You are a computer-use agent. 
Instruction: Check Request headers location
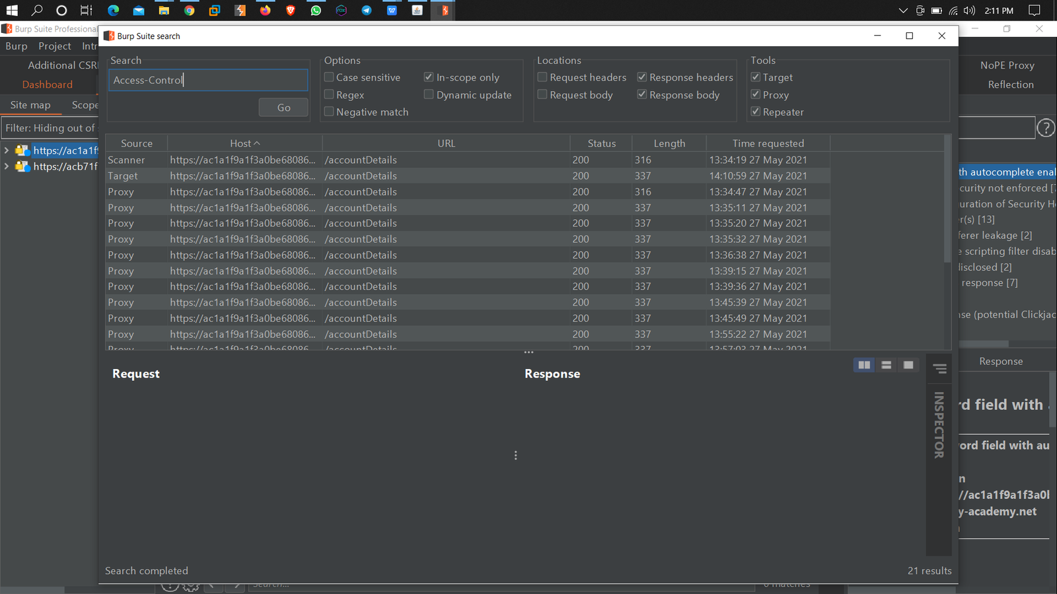pos(542,77)
